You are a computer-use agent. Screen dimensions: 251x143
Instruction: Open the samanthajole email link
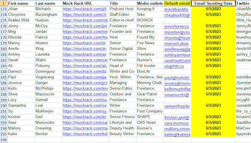pyautogui.click(x=177, y=106)
